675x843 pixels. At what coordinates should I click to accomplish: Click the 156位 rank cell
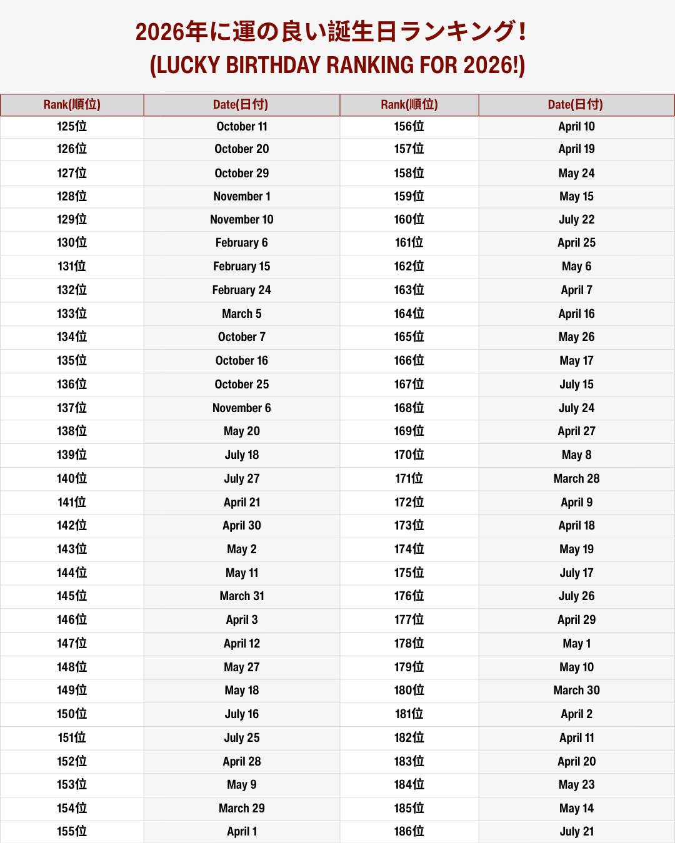(x=409, y=127)
